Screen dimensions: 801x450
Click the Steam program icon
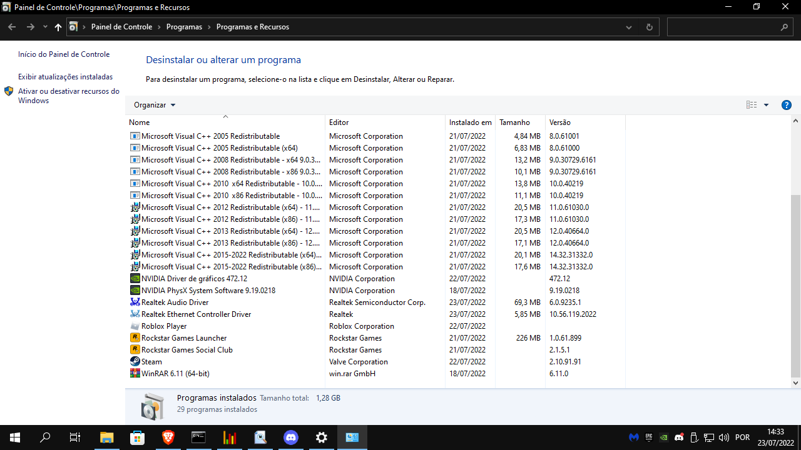click(135, 362)
